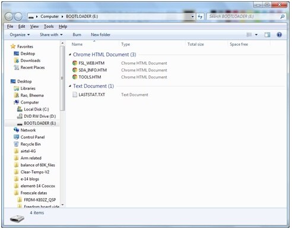Select the Clear-Temps-V2 folder
This screenshot has height=229, width=292.
point(35,172)
